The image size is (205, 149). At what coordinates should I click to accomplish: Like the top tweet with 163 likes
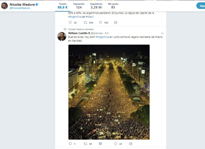pos(101,23)
